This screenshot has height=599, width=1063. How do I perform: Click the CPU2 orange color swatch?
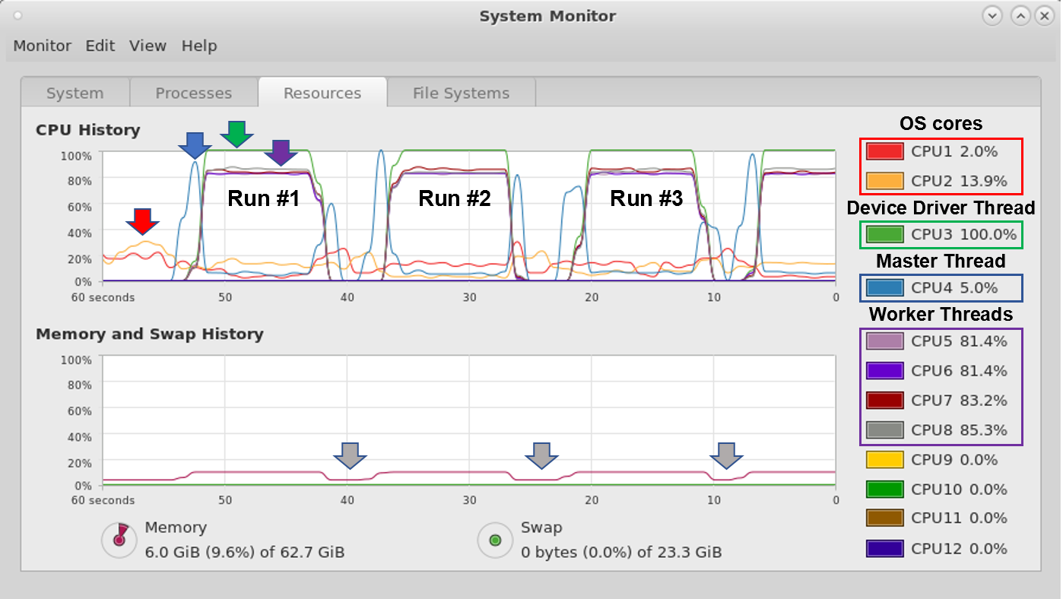click(x=884, y=181)
